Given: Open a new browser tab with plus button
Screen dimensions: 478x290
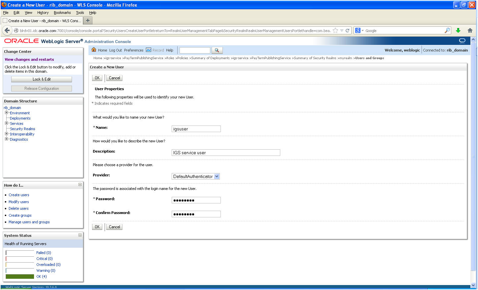Looking at the screenshot, I should [x=88, y=20].
